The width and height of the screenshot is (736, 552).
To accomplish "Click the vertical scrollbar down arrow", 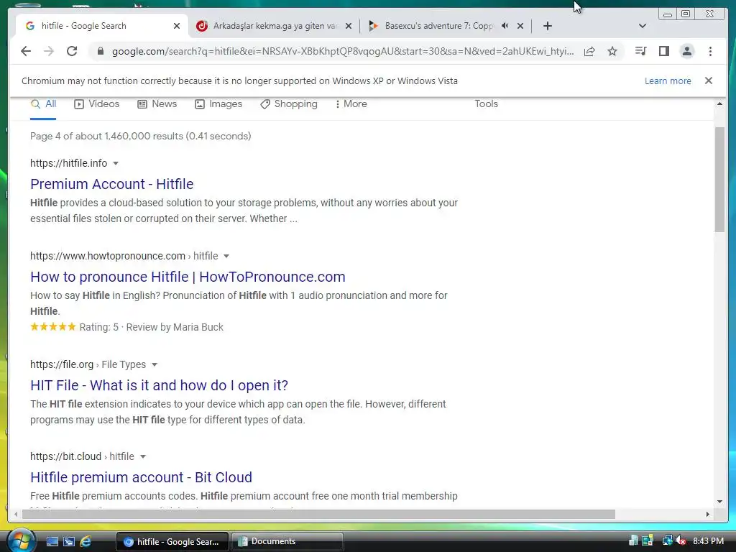I will click(719, 502).
